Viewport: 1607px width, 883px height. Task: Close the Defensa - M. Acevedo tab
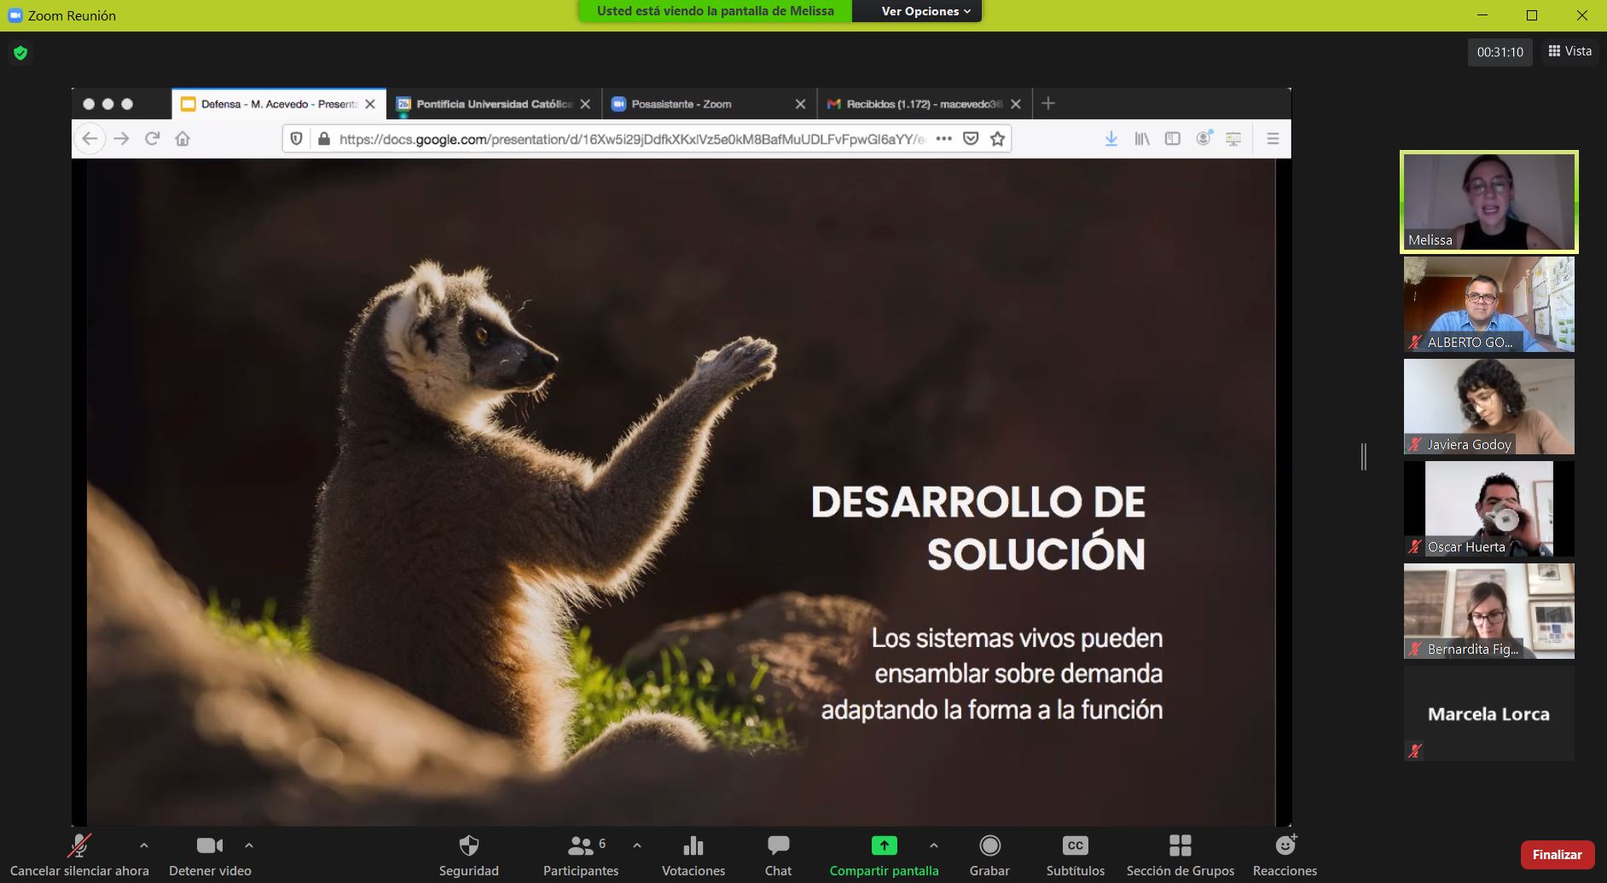click(x=370, y=104)
